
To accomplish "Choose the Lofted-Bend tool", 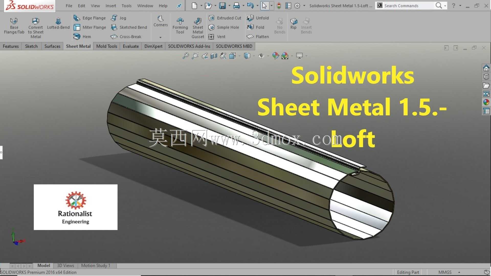I will [58, 24].
